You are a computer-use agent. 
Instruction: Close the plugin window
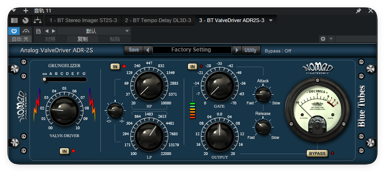pos(371,11)
